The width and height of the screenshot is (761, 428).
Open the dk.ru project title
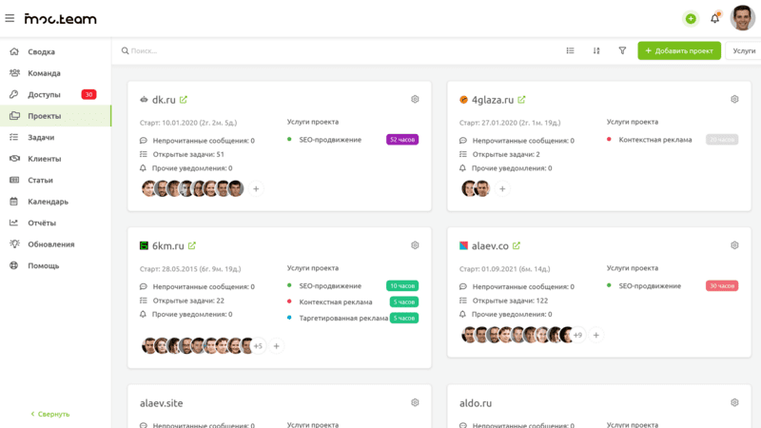tap(164, 100)
